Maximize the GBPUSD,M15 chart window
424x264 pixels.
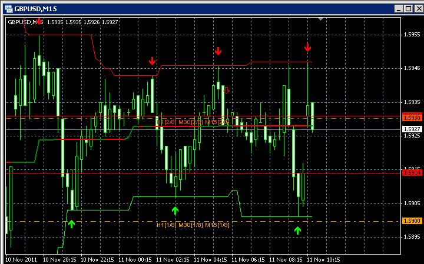(408, 9)
